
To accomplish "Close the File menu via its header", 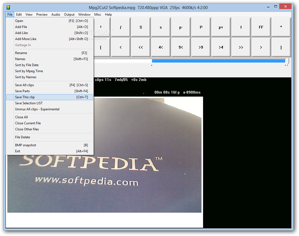I will tap(10, 15).
